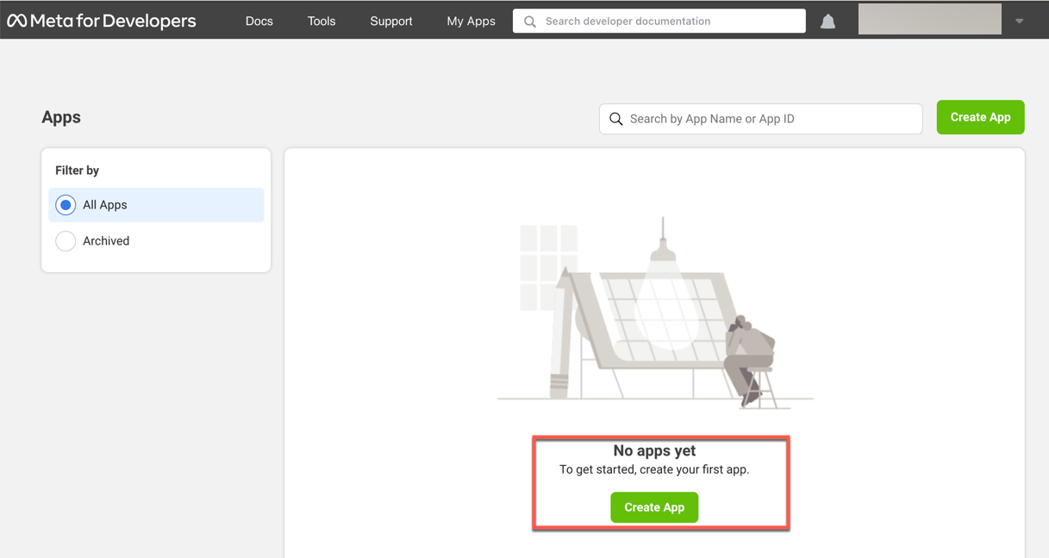Open notifications via the bell icon
Screen dimensions: 1049x558
[x=827, y=20]
